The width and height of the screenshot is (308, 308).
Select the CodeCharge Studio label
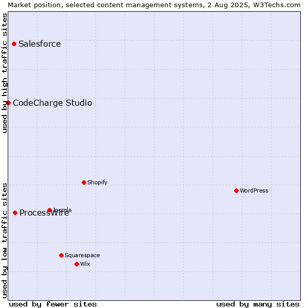click(52, 103)
